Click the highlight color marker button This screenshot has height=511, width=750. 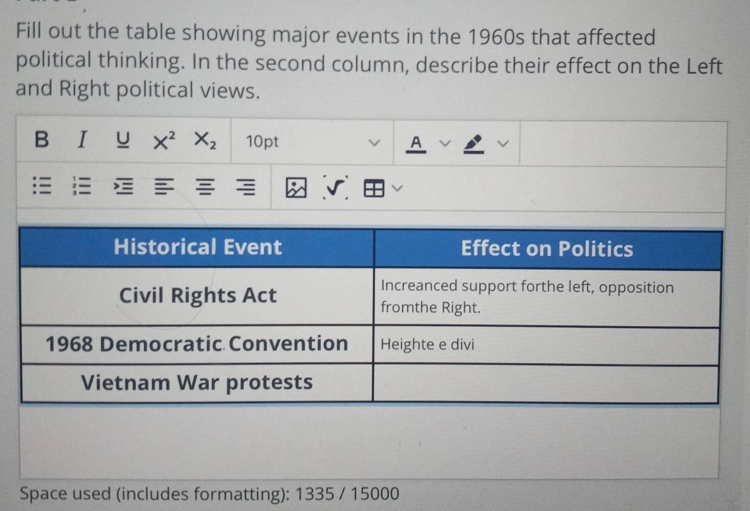pos(474,144)
